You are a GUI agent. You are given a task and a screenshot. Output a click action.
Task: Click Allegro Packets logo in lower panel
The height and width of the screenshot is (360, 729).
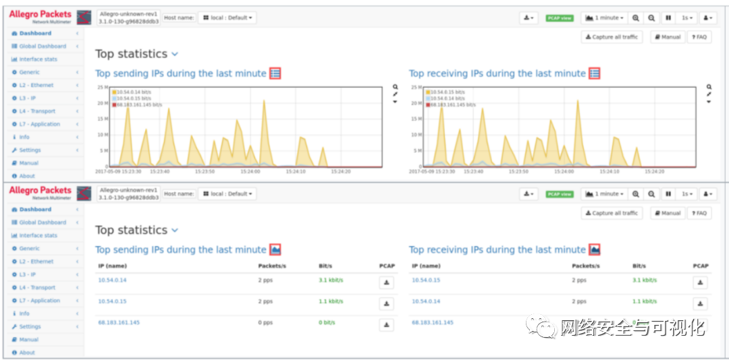point(40,192)
